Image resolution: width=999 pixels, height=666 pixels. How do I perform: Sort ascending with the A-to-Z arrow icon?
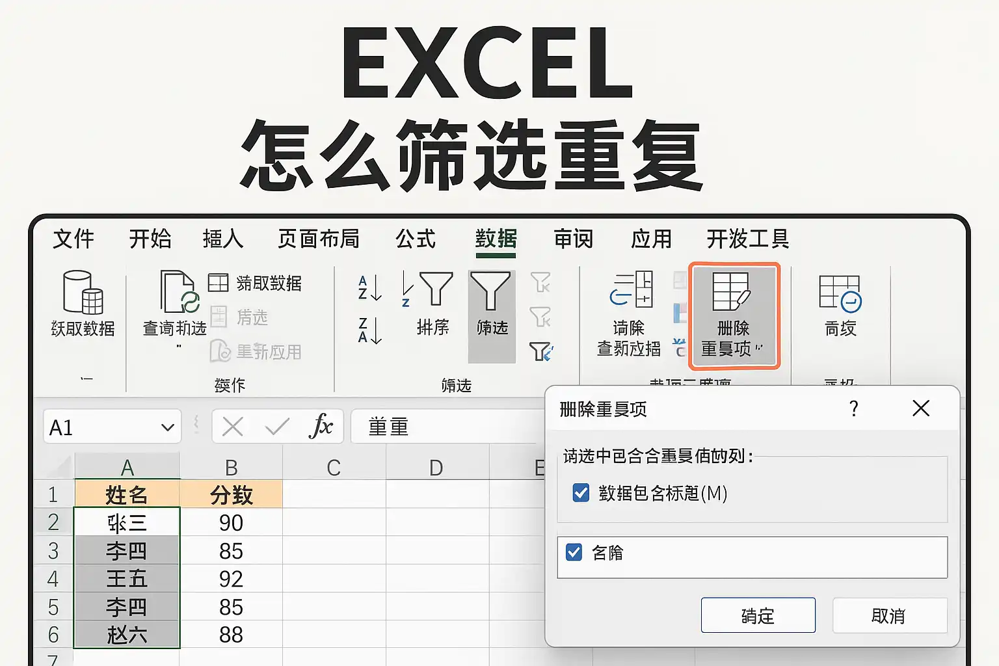370,288
